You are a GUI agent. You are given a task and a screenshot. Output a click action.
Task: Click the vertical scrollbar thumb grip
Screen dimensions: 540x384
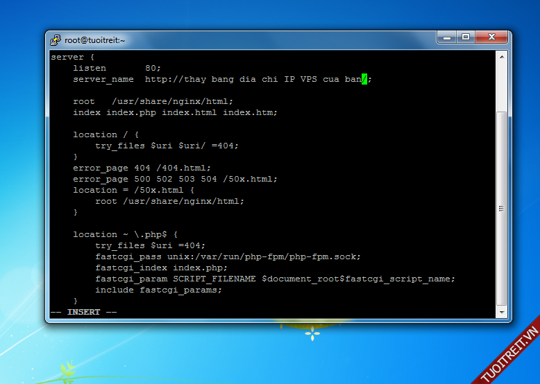click(x=502, y=208)
